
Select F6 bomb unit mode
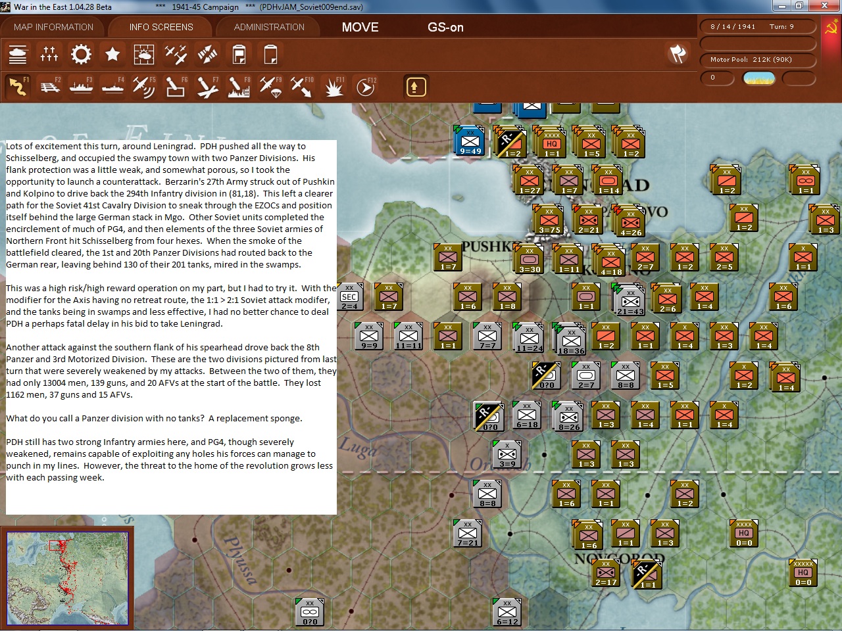(x=176, y=87)
